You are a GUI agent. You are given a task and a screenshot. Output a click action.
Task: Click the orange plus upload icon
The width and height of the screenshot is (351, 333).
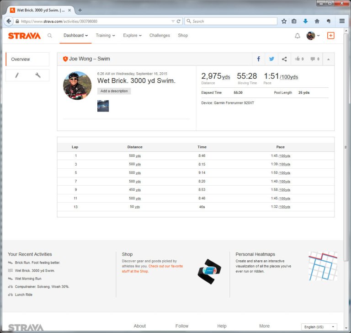(x=331, y=36)
